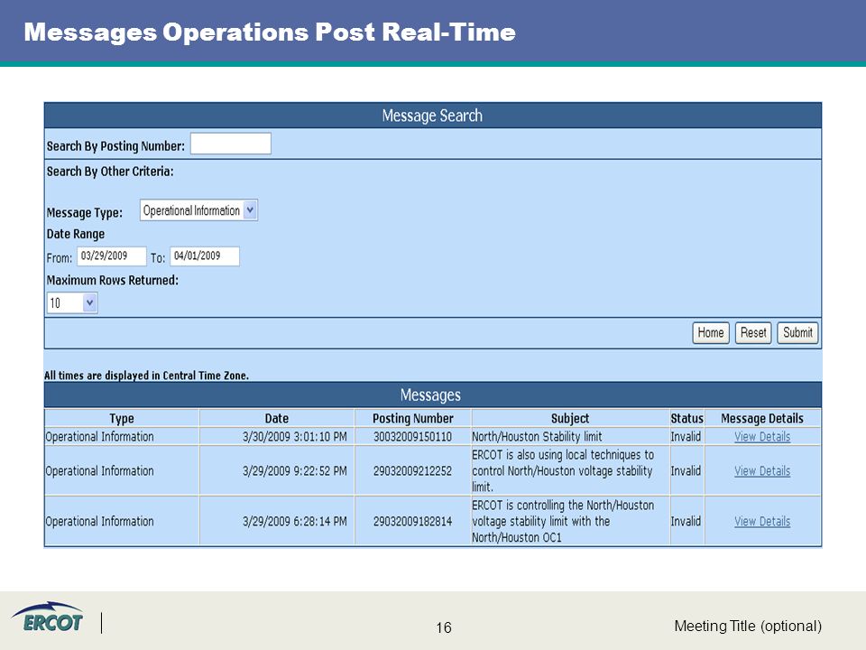
Task: Click Invalid status for posting 29032009182814
Action: (x=686, y=521)
